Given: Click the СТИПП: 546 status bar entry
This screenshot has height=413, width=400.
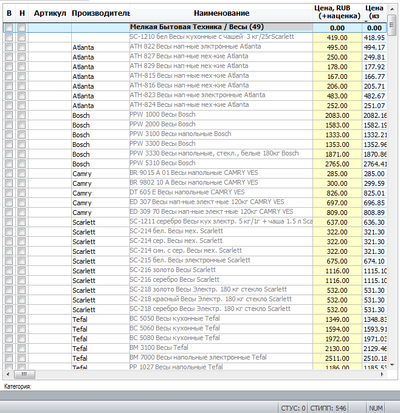Looking at the screenshot, I should [328, 408].
